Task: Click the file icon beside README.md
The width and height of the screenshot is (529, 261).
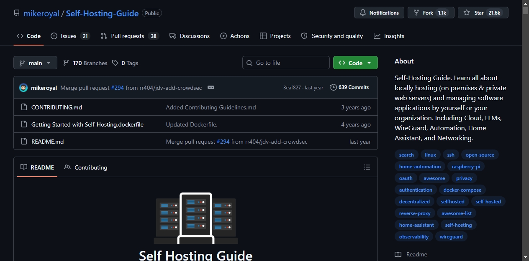Action: pyautogui.click(x=24, y=142)
